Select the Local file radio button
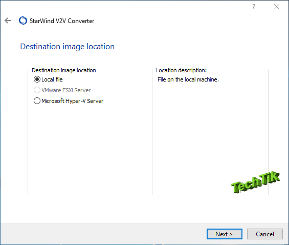 [37, 79]
